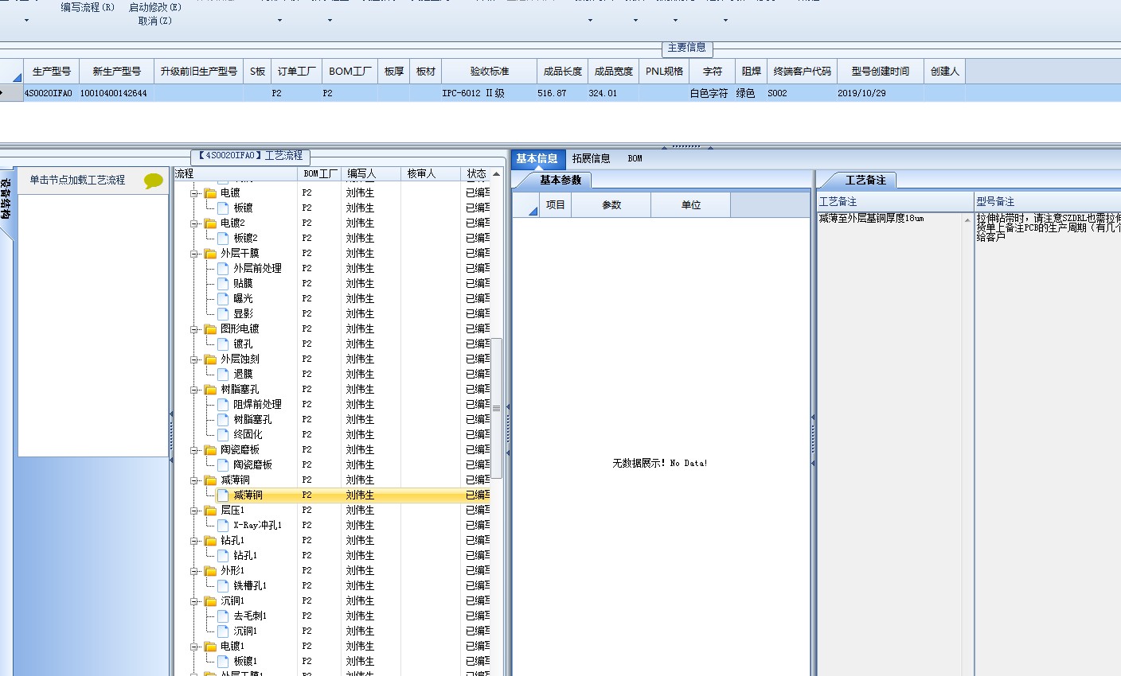Click the 验收标准 column header
This screenshot has width=1121, height=676.
489,72
